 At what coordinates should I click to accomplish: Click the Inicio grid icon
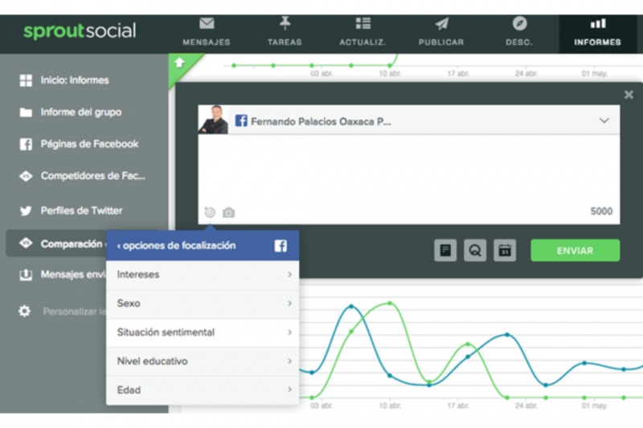point(26,80)
